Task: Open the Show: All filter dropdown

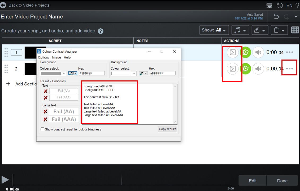Action: coord(214,30)
